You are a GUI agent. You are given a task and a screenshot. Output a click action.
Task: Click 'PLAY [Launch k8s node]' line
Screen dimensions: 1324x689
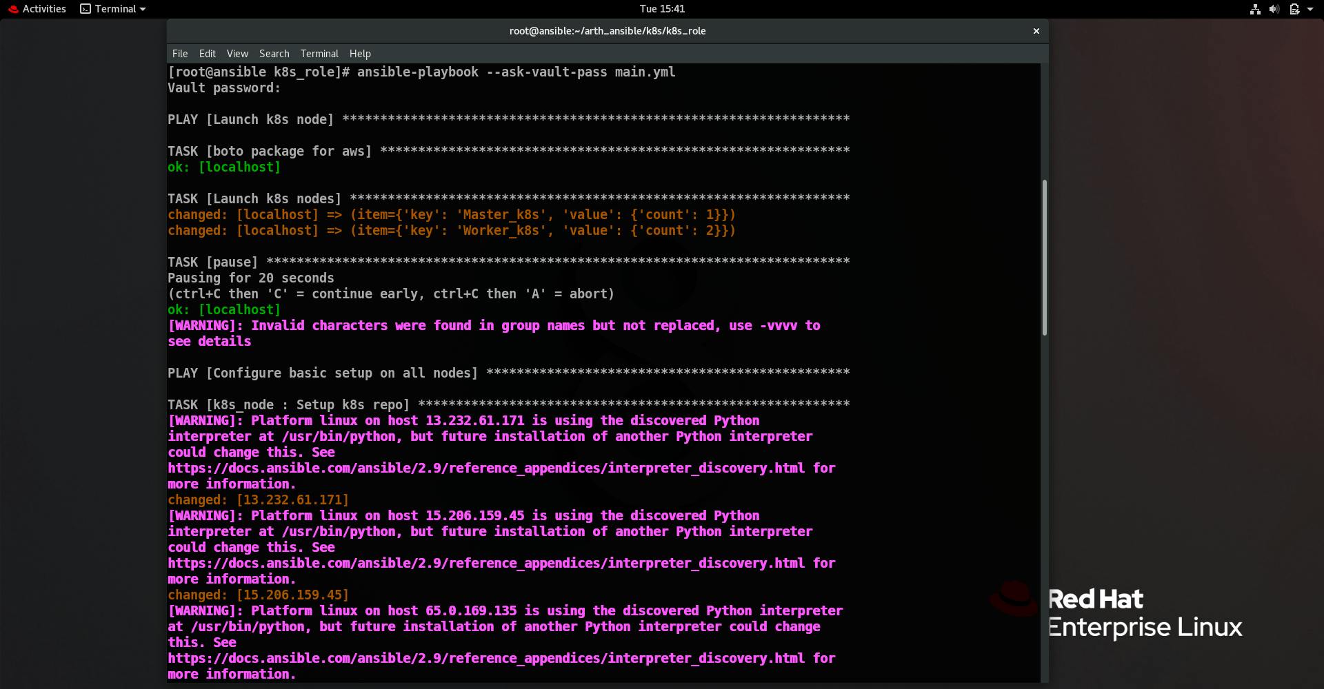coord(508,120)
